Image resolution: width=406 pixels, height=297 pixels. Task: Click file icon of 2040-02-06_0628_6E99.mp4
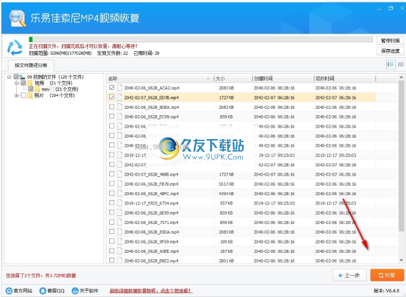(120, 213)
